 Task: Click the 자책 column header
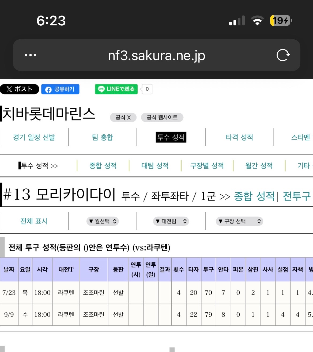(x=297, y=270)
